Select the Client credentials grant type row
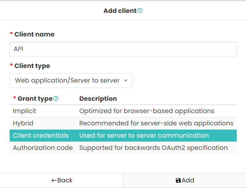The height and width of the screenshot is (188, 246). point(123,136)
